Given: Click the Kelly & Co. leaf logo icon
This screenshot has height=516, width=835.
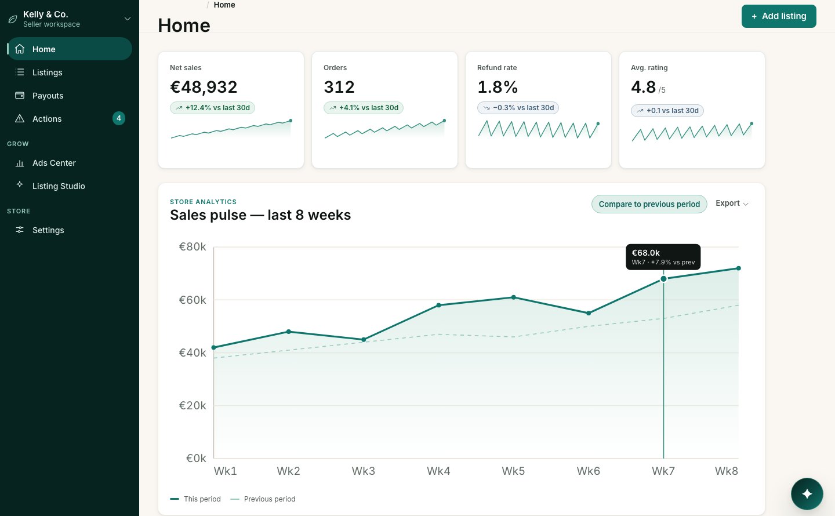Looking at the screenshot, I should click(x=12, y=19).
